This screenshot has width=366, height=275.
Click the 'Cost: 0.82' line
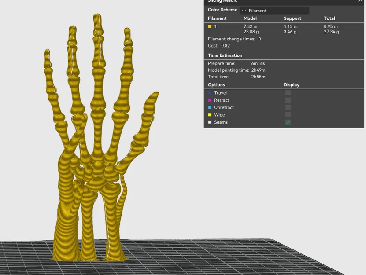coord(219,46)
